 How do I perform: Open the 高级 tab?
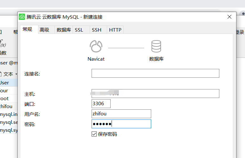click(46, 30)
